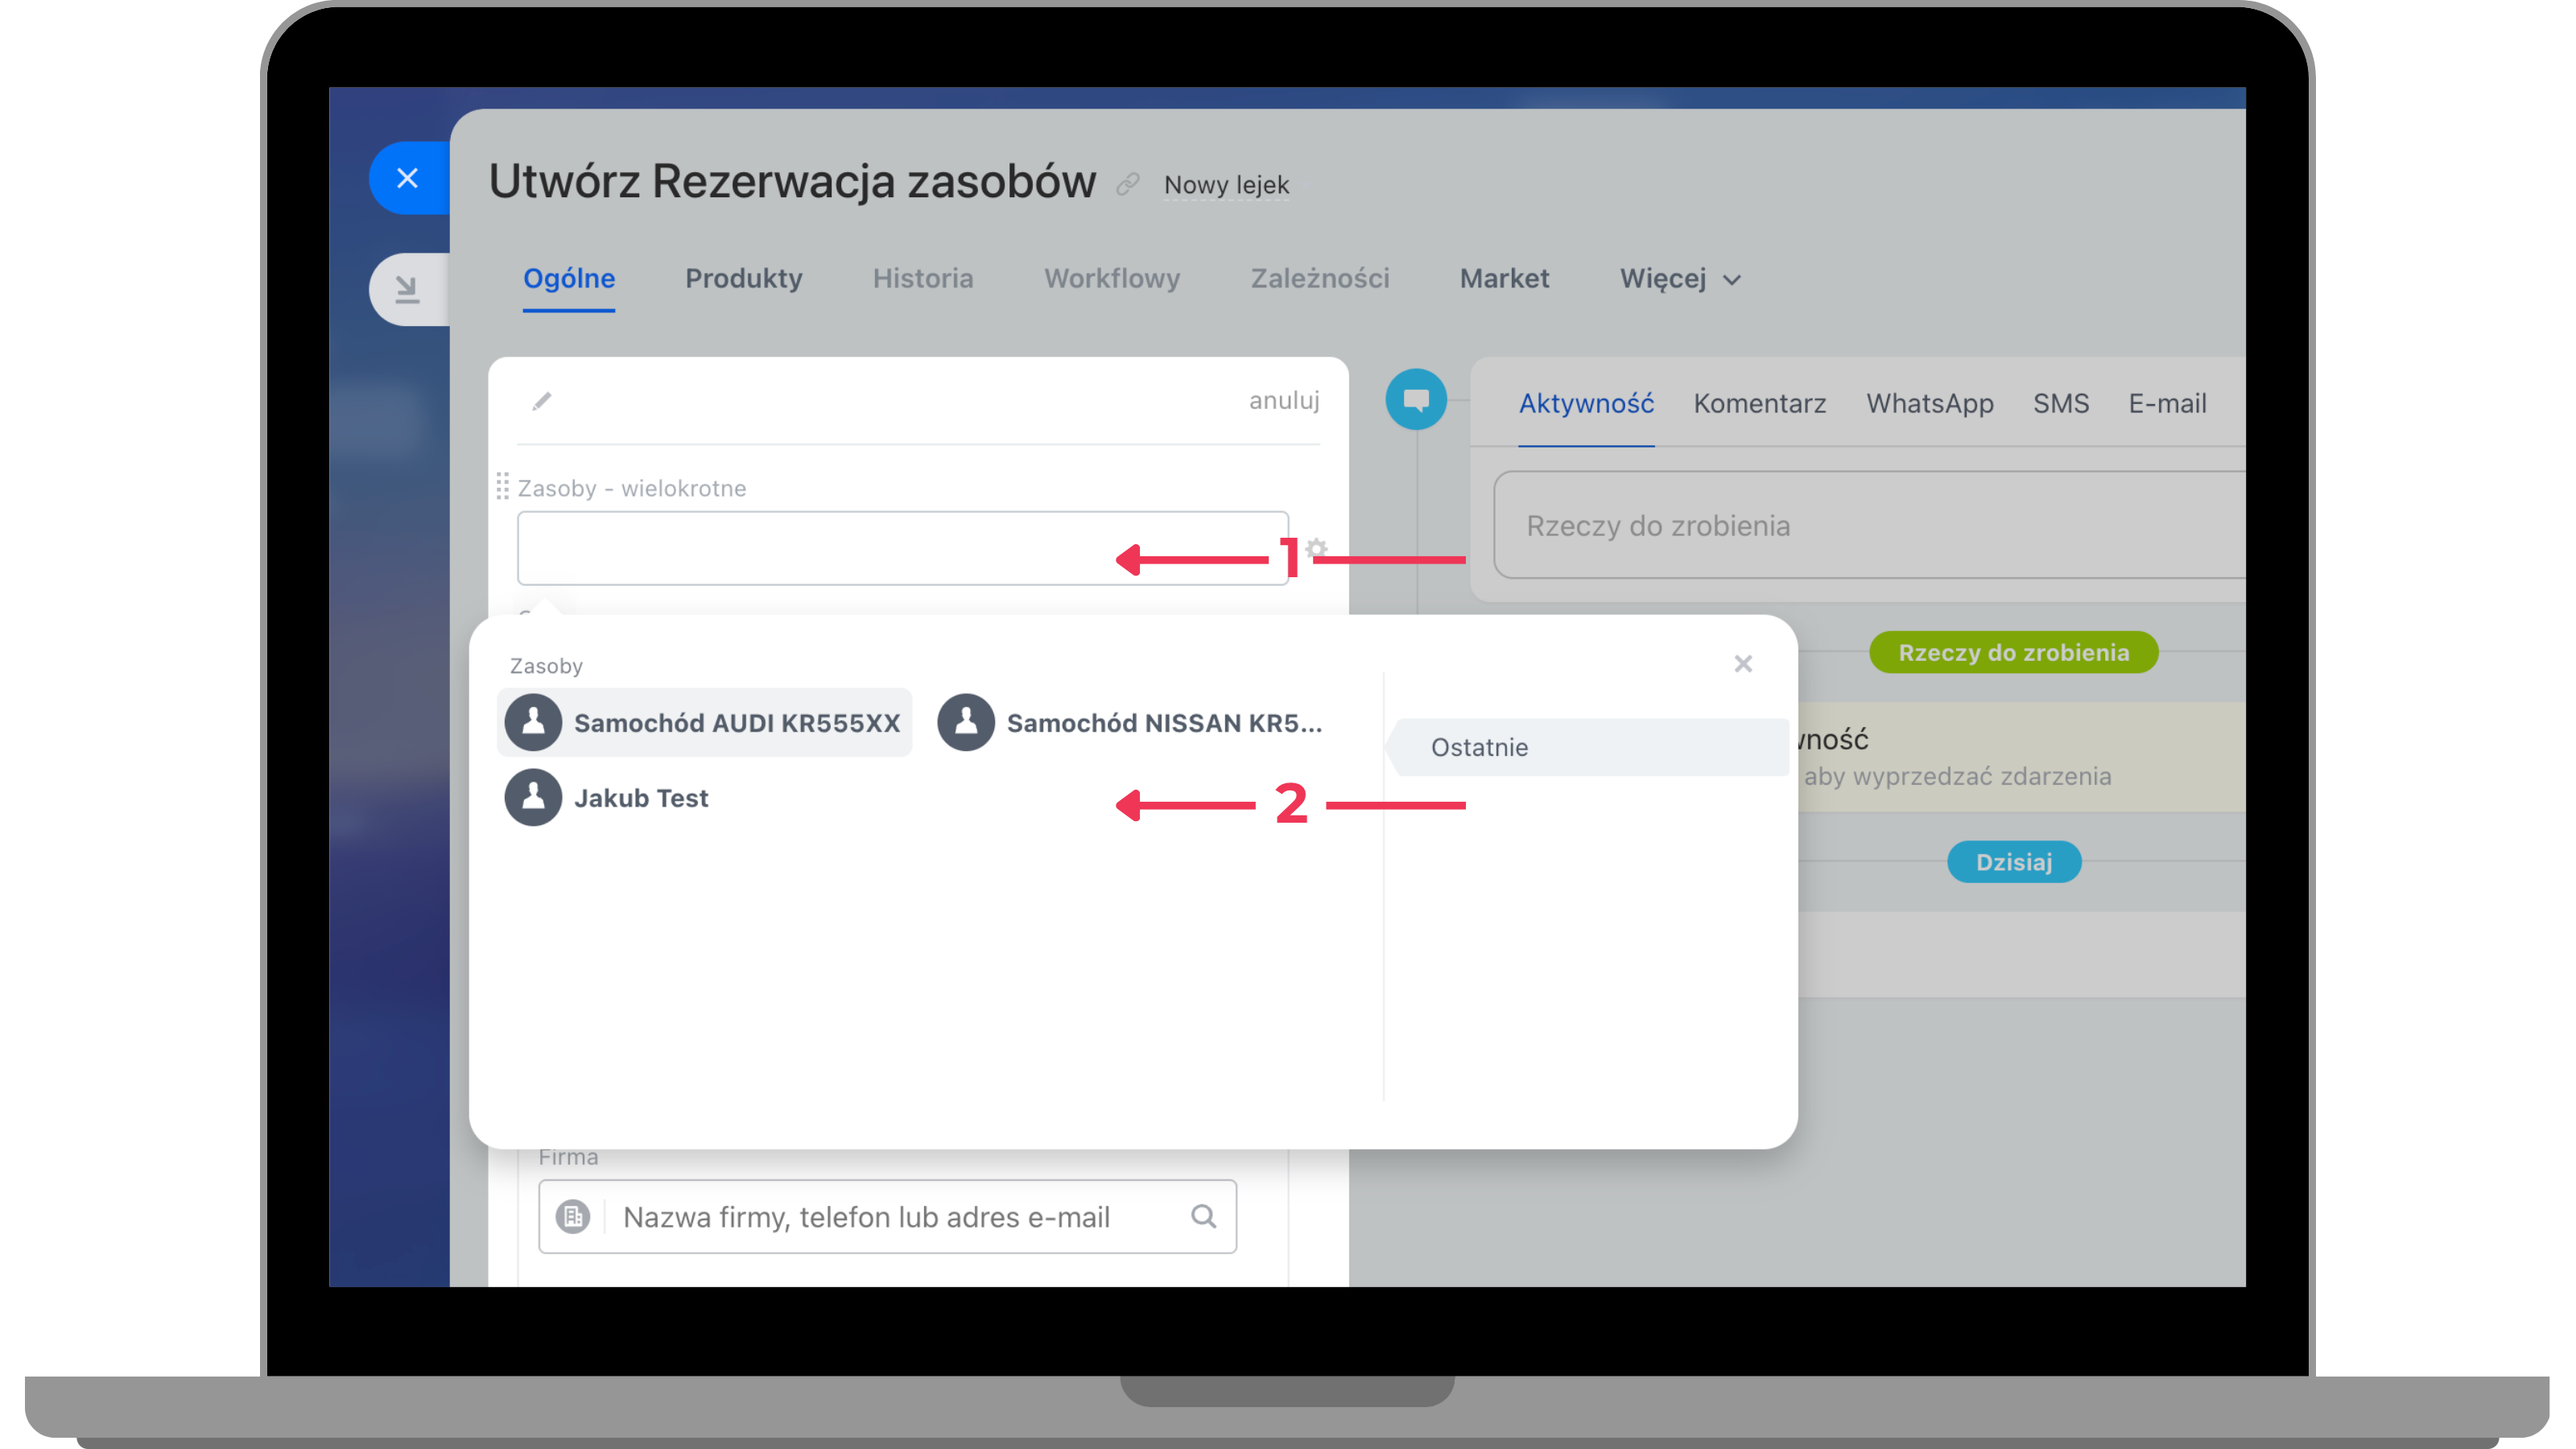The width and height of the screenshot is (2576, 1449).
Task: Select the WhatsApp timeline tab
Action: click(1930, 404)
